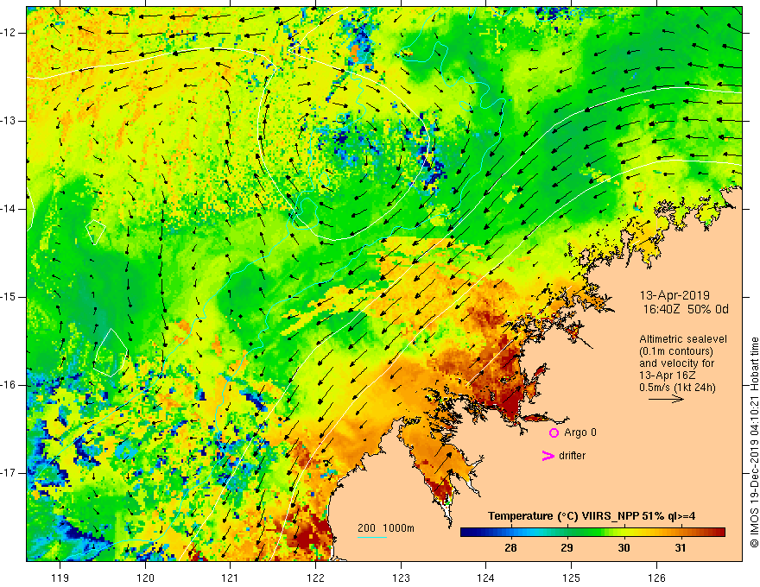Click the '200 1000m' bathymetry label
The height and width of the screenshot is (587, 760).
(386, 528)
